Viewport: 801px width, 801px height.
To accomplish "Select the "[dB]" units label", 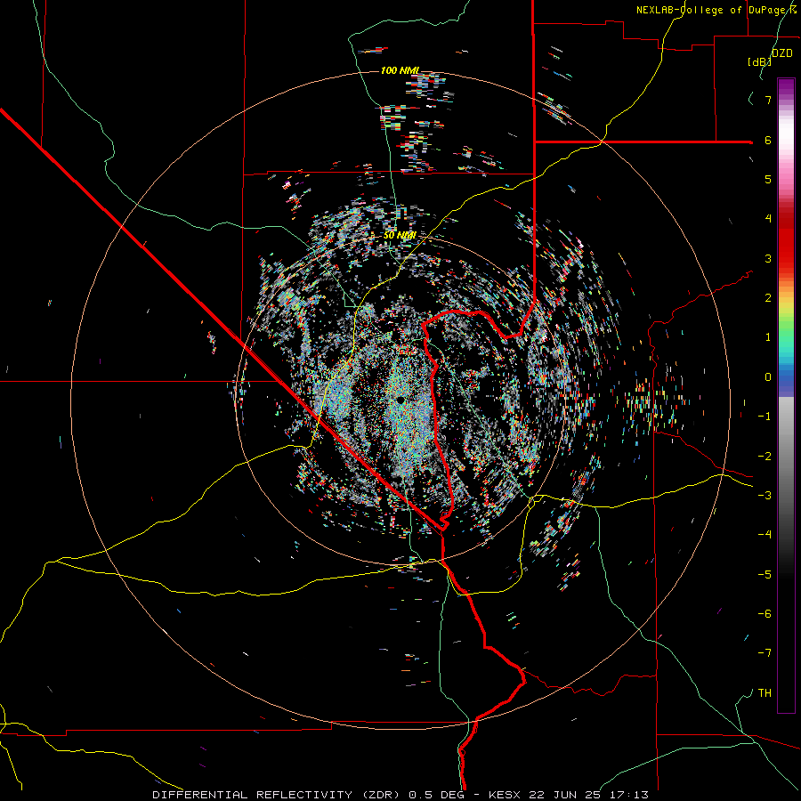I will [x=760, y=61].
